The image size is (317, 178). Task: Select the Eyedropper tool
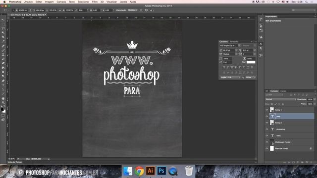3,42
